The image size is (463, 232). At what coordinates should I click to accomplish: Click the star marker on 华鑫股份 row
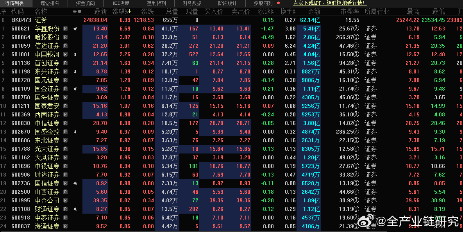click(x=75, y=29)
